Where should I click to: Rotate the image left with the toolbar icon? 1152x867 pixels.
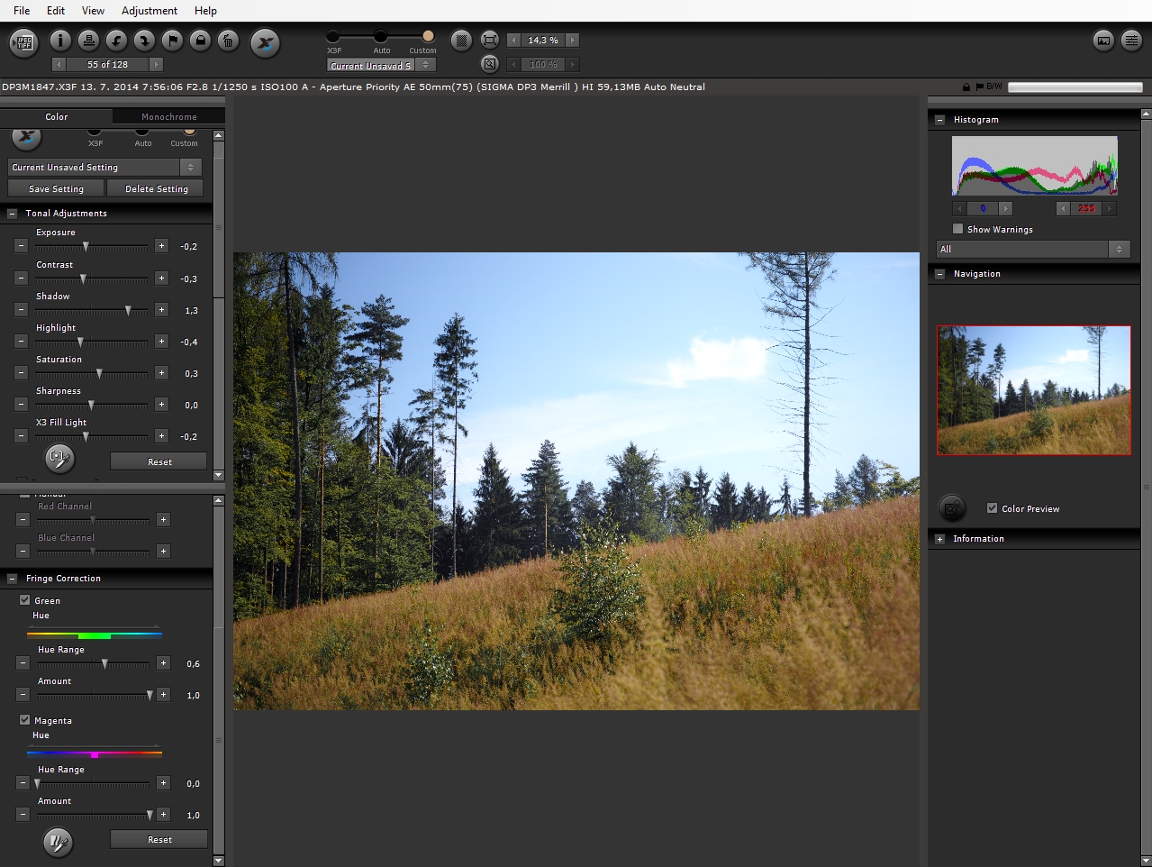116,41
